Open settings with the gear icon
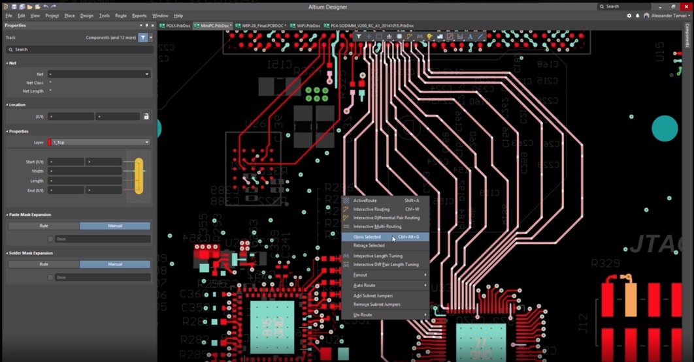The image size is (694, 362). (x=629, y=16)
